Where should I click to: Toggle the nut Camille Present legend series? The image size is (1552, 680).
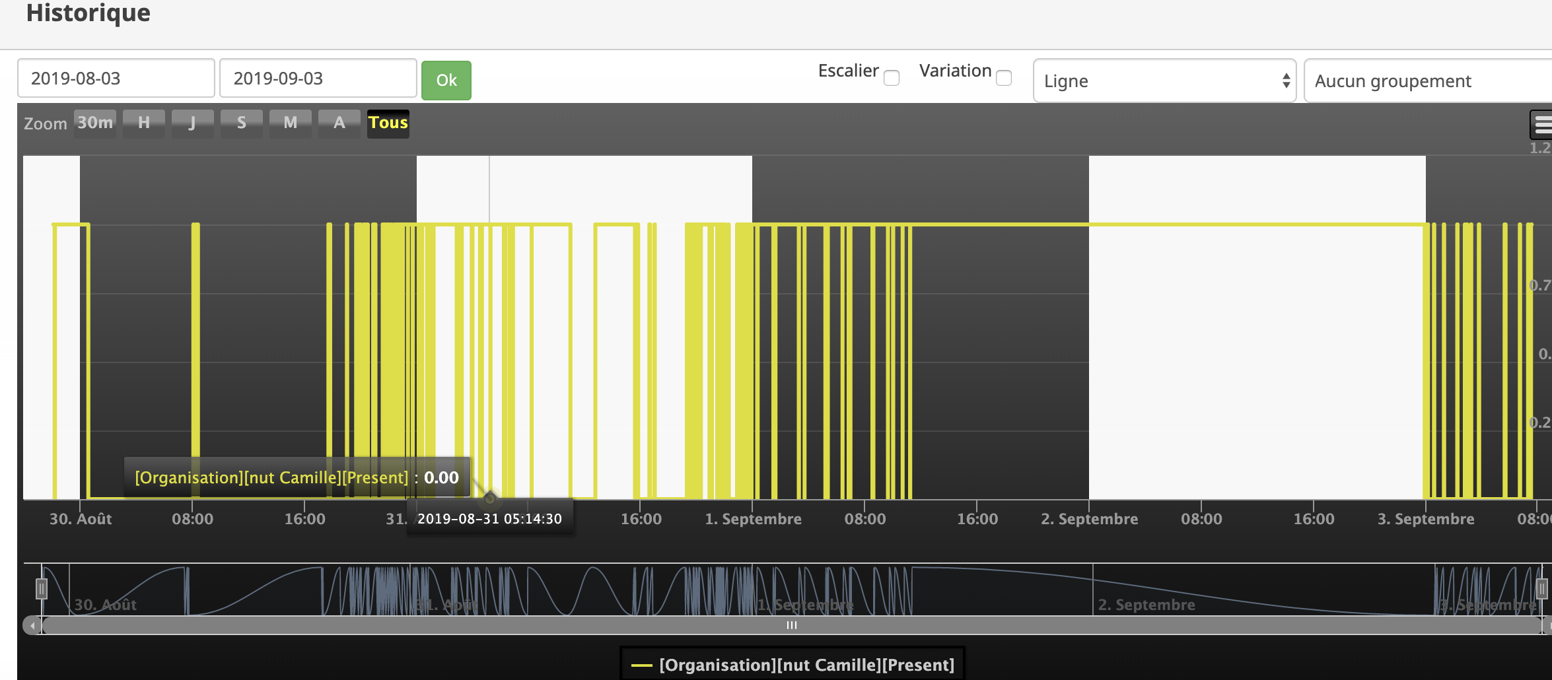point(793,665)
